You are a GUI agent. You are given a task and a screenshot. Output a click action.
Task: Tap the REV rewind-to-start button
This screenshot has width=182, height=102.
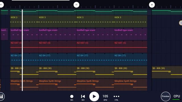click(83, 97)
